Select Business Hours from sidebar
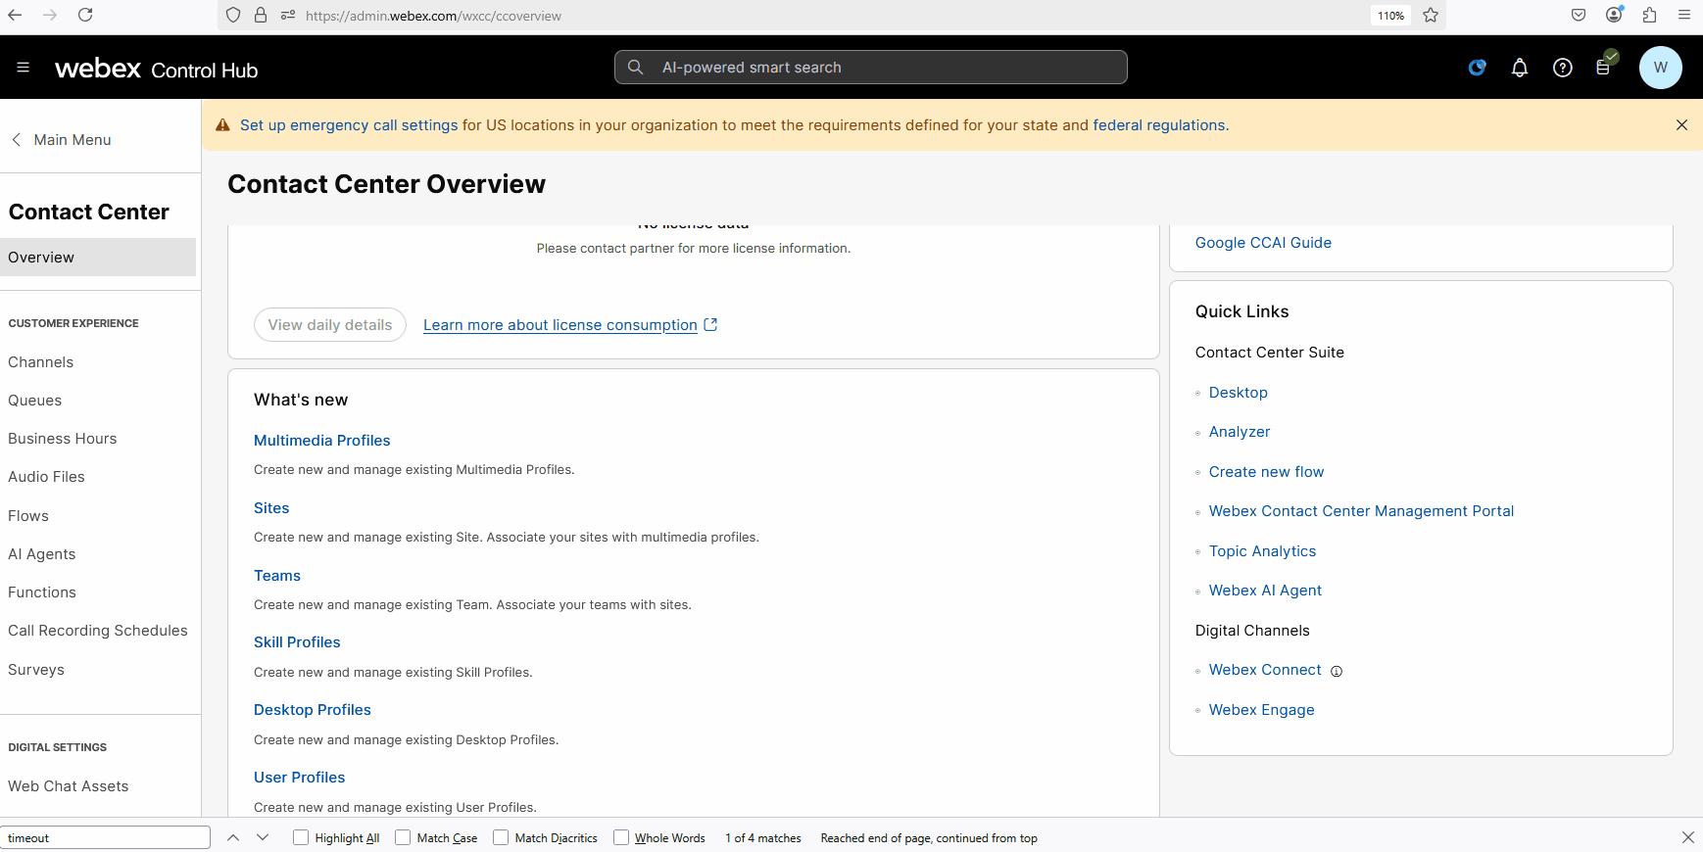The image size is (1703, 852). click(63, 439)
